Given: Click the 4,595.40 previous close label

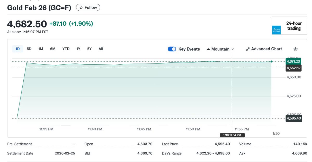Looking at the screenshot, I should pyautogui.click(x=294, y=118).
